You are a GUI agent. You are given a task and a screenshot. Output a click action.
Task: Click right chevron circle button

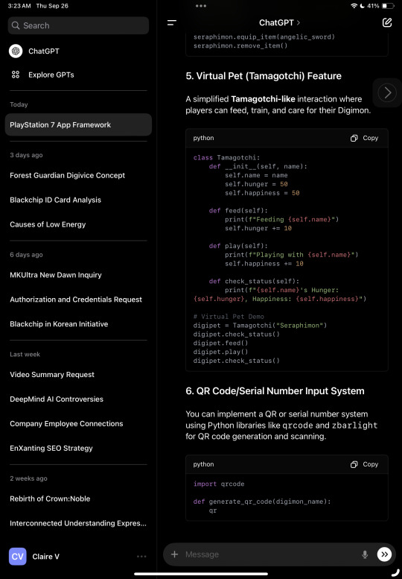pyautogui.click(x=387, y=92)
